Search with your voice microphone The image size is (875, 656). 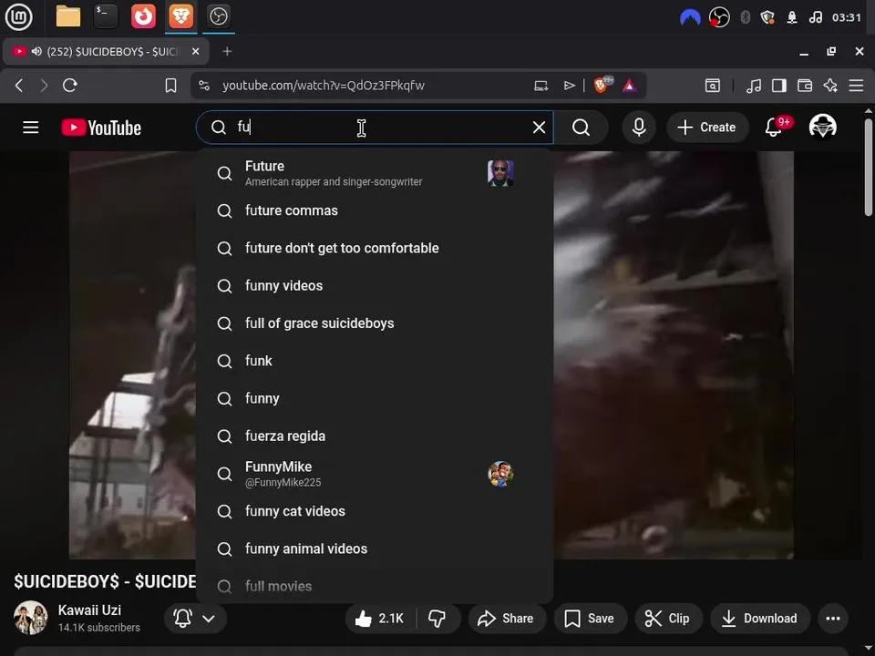(x=639, y=128)
